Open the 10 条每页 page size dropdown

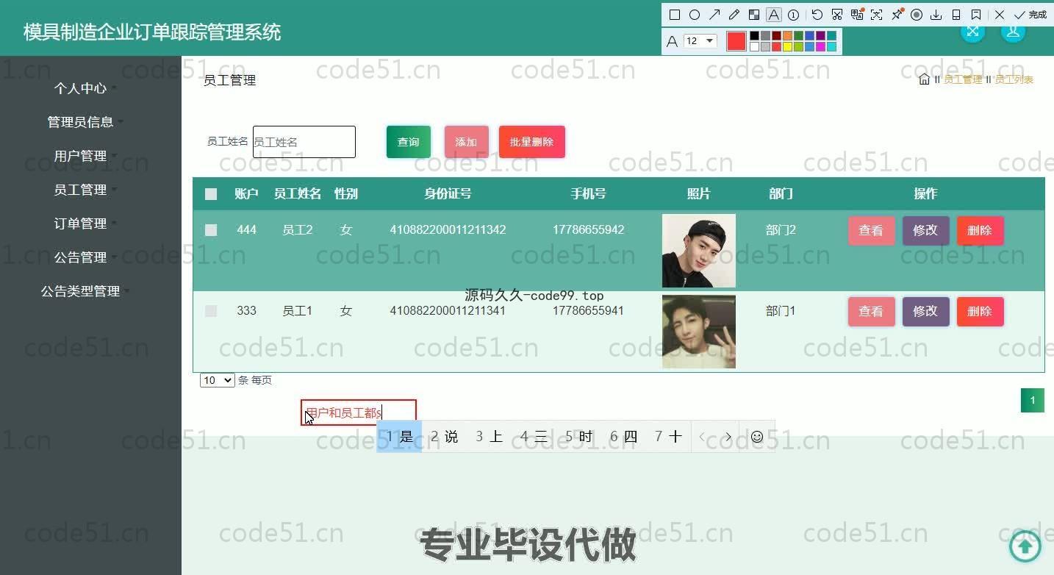[218, 380]
